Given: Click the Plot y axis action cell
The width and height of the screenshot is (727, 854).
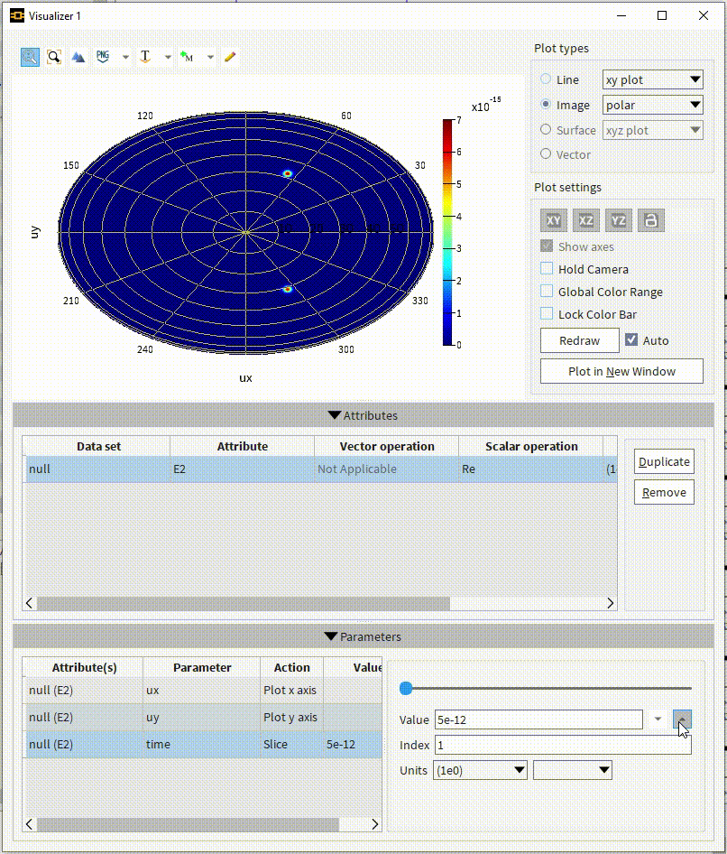Looking at the screenshot, I should click(x=291, y=718).
